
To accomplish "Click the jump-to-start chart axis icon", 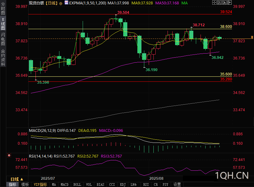I will click(x=219, y=3).
